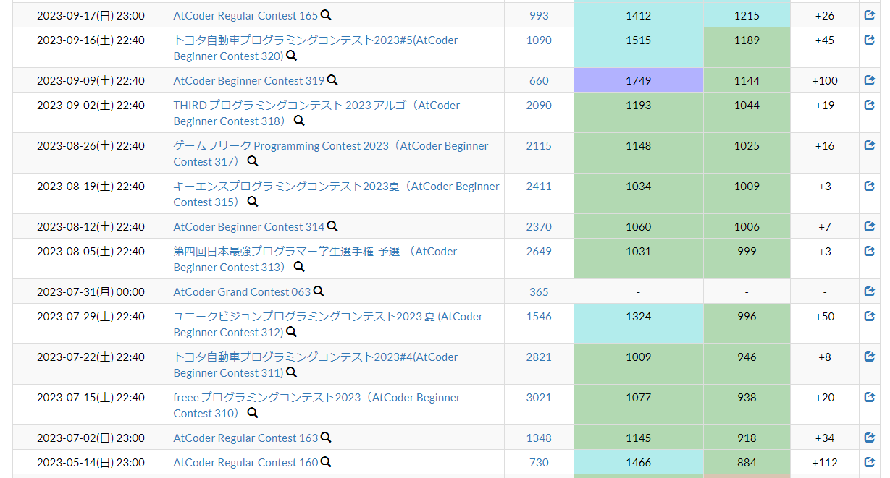The image size is (890, 478).
Task: Open ゲームフリーク Programming Contest 2023 link
Action: pyautogui.click(x=331, y=153)
